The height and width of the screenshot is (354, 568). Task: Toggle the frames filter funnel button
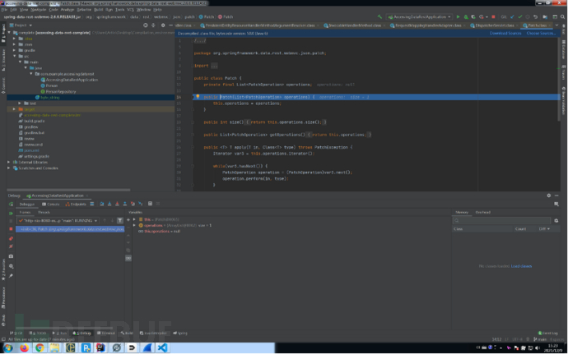[x=120, y=221]
